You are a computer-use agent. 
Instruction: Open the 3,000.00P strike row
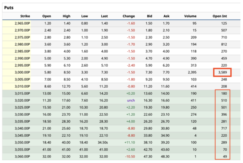click(22, 73)
